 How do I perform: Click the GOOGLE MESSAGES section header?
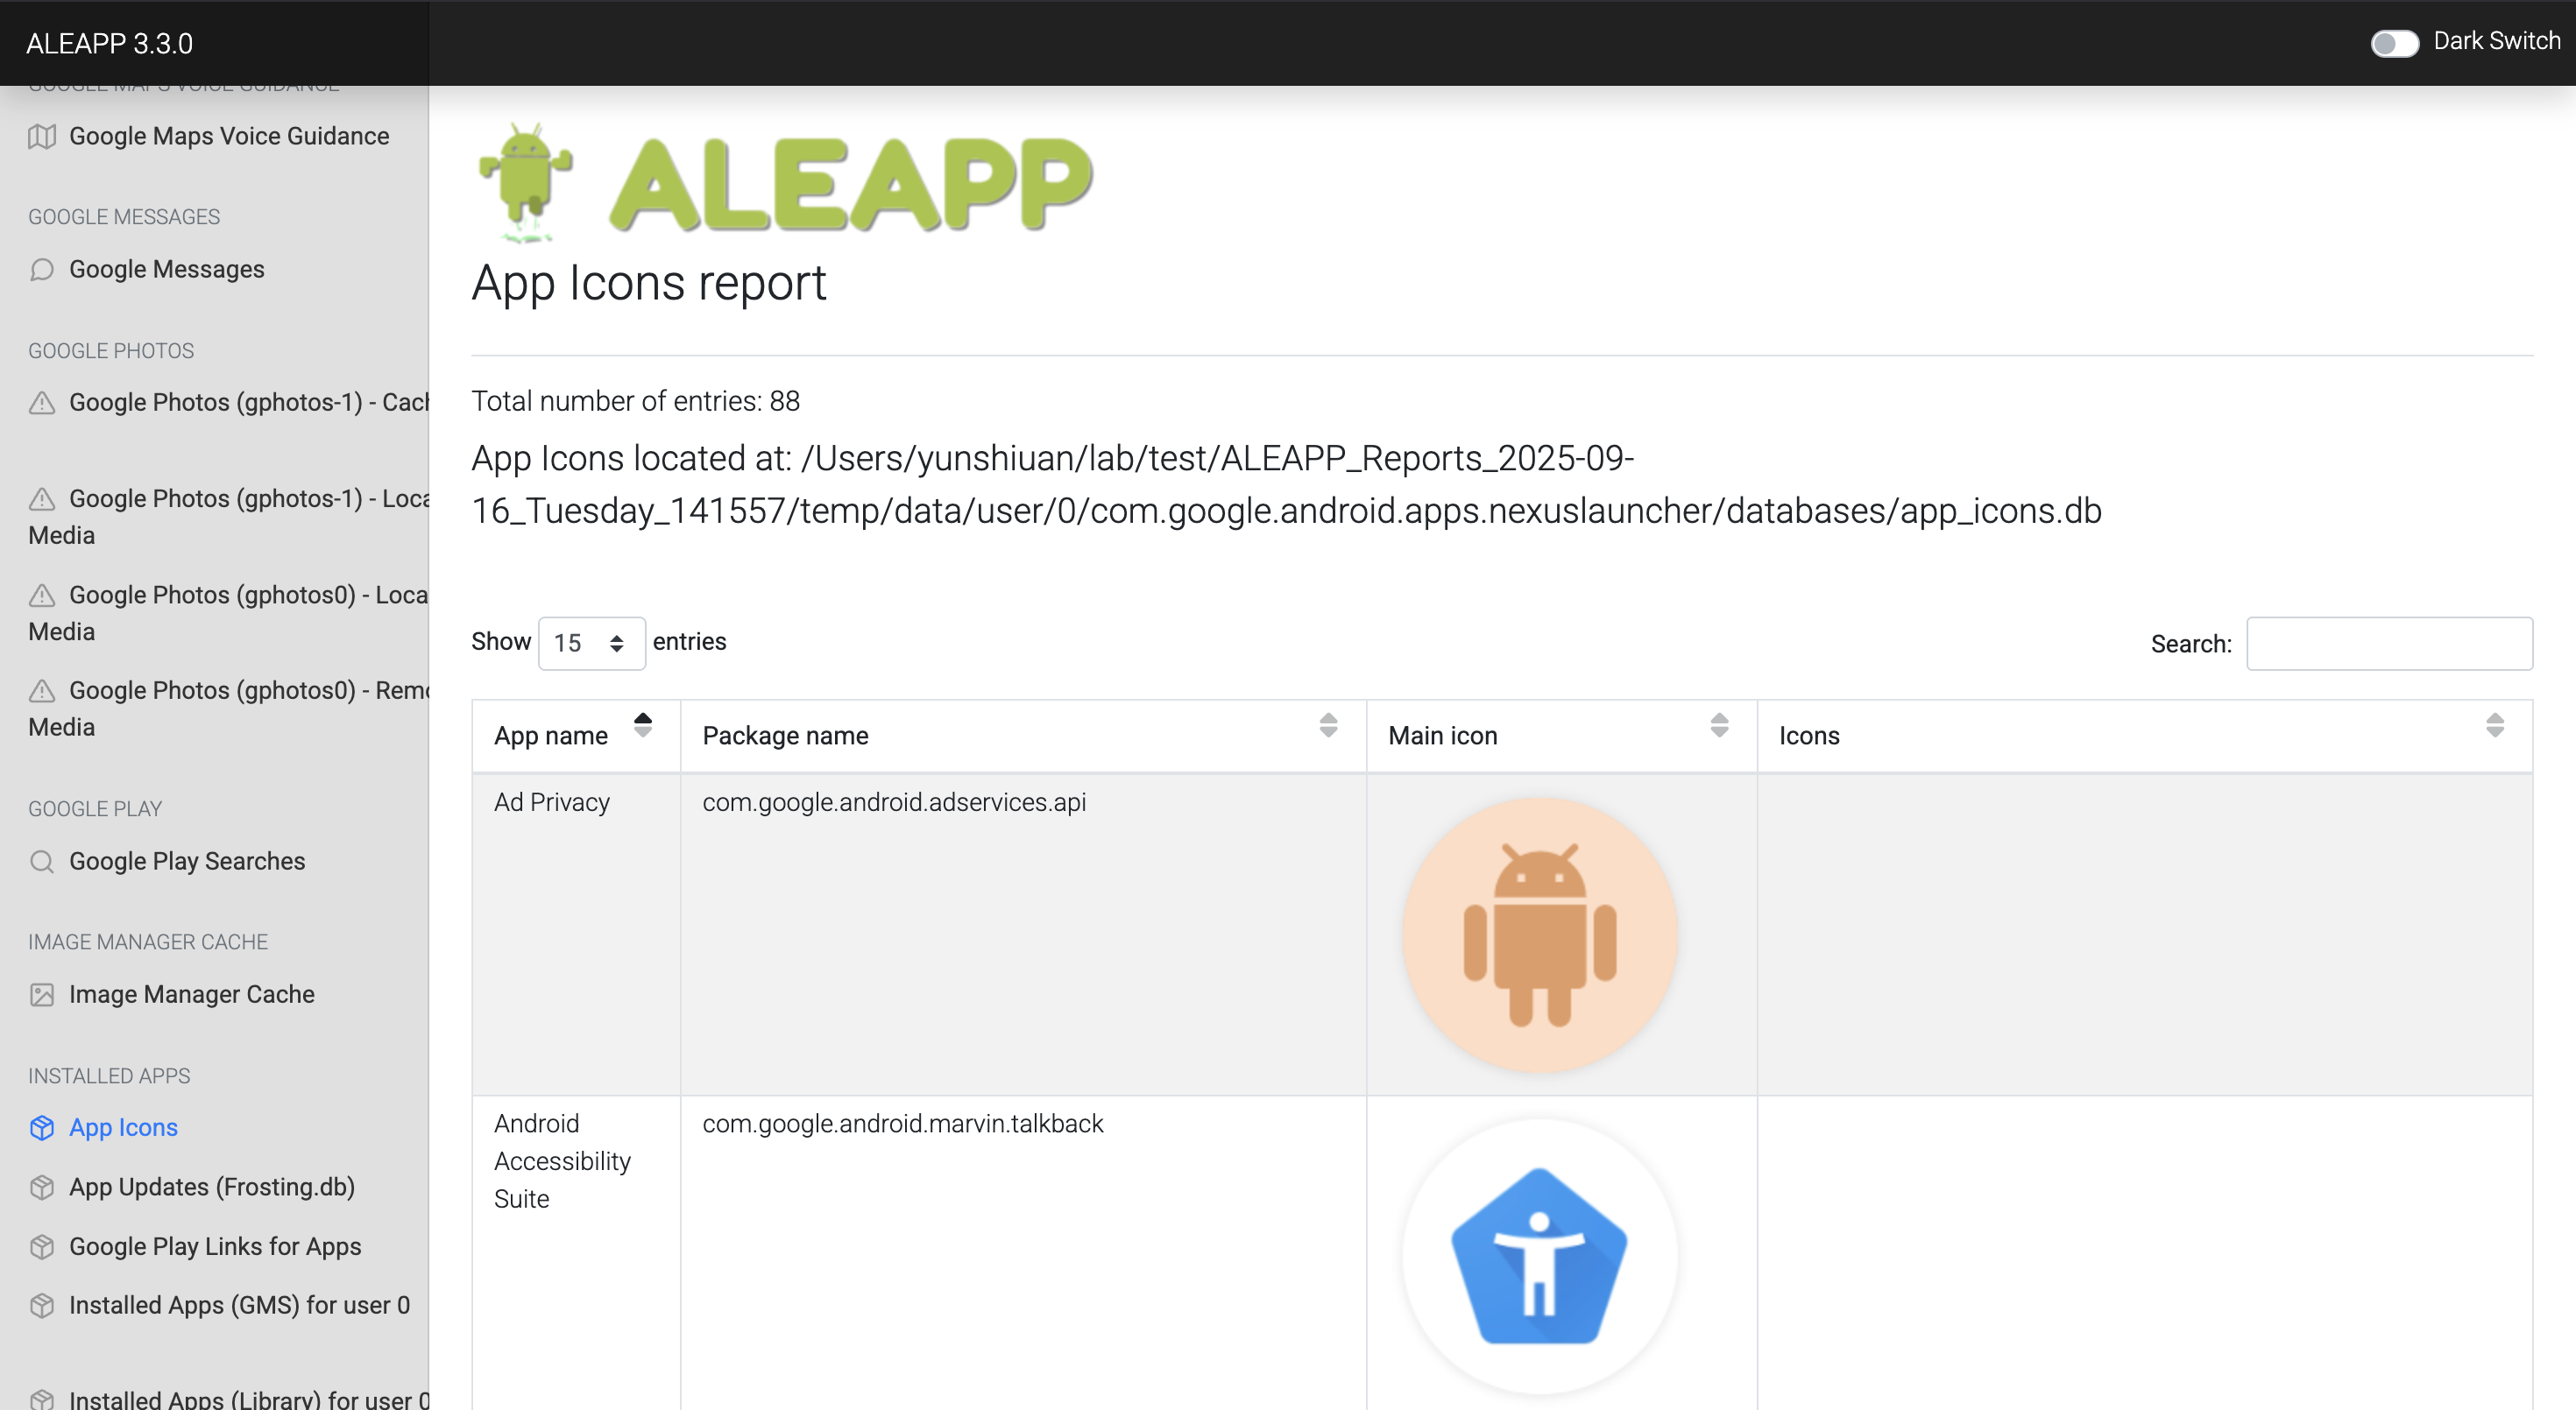tap(124, 217)
